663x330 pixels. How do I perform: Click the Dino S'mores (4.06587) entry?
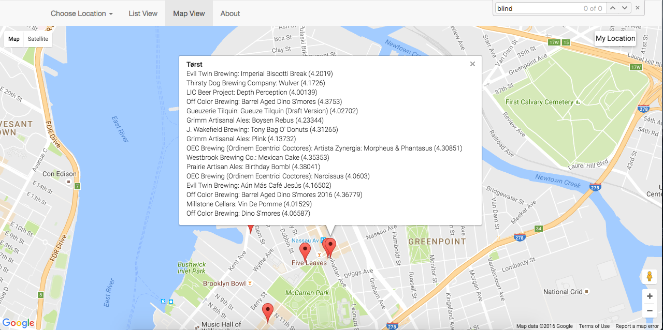248,213
